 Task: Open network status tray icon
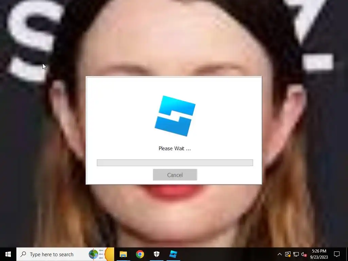click(296, 254)
